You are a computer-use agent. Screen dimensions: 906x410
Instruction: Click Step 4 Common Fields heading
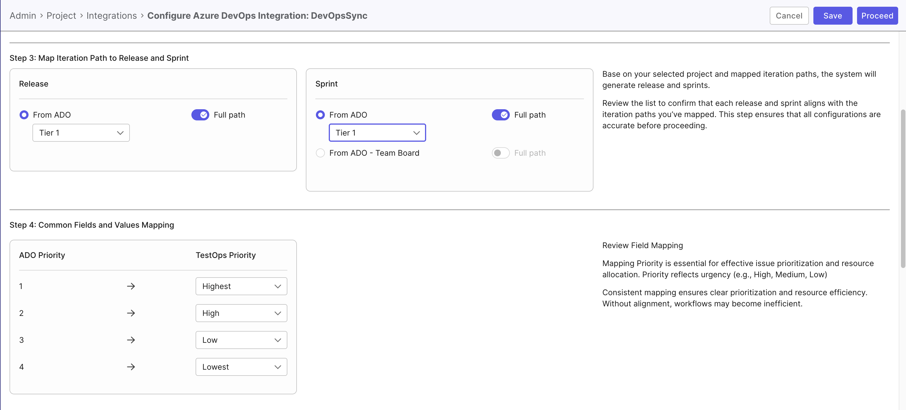click(x=92, y=225)
